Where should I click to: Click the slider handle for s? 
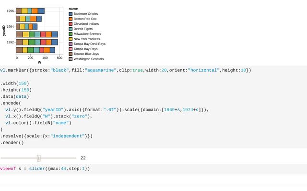(x=39, y=158)
